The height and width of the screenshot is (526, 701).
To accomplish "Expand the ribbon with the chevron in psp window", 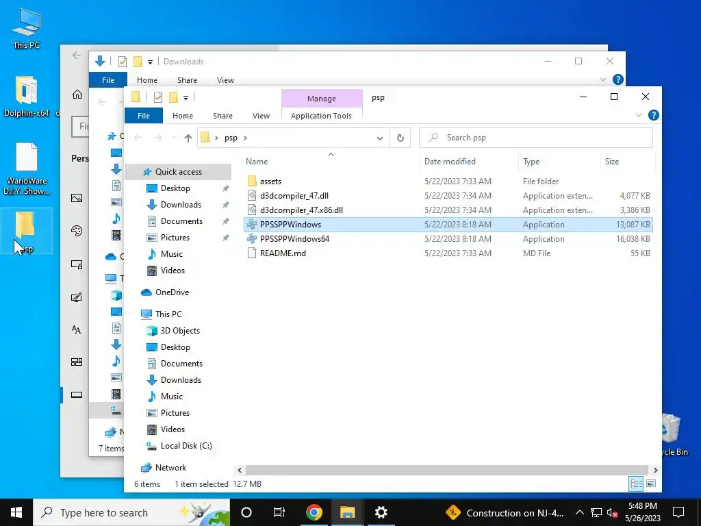I will click(x=639, y=115).
